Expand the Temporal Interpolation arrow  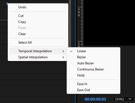pos(63,51)
